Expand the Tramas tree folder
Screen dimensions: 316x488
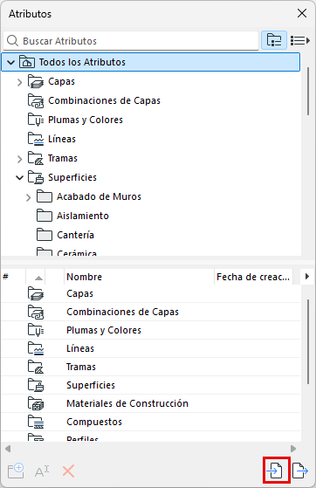[19, 159]
